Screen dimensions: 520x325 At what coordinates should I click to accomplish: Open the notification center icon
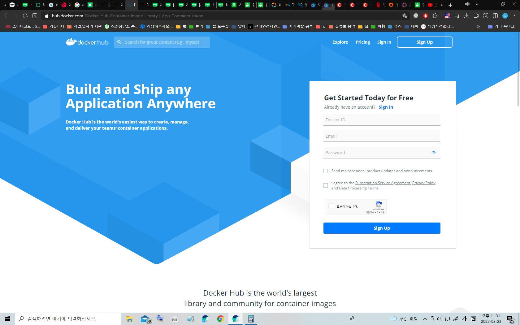coord(511,319)
